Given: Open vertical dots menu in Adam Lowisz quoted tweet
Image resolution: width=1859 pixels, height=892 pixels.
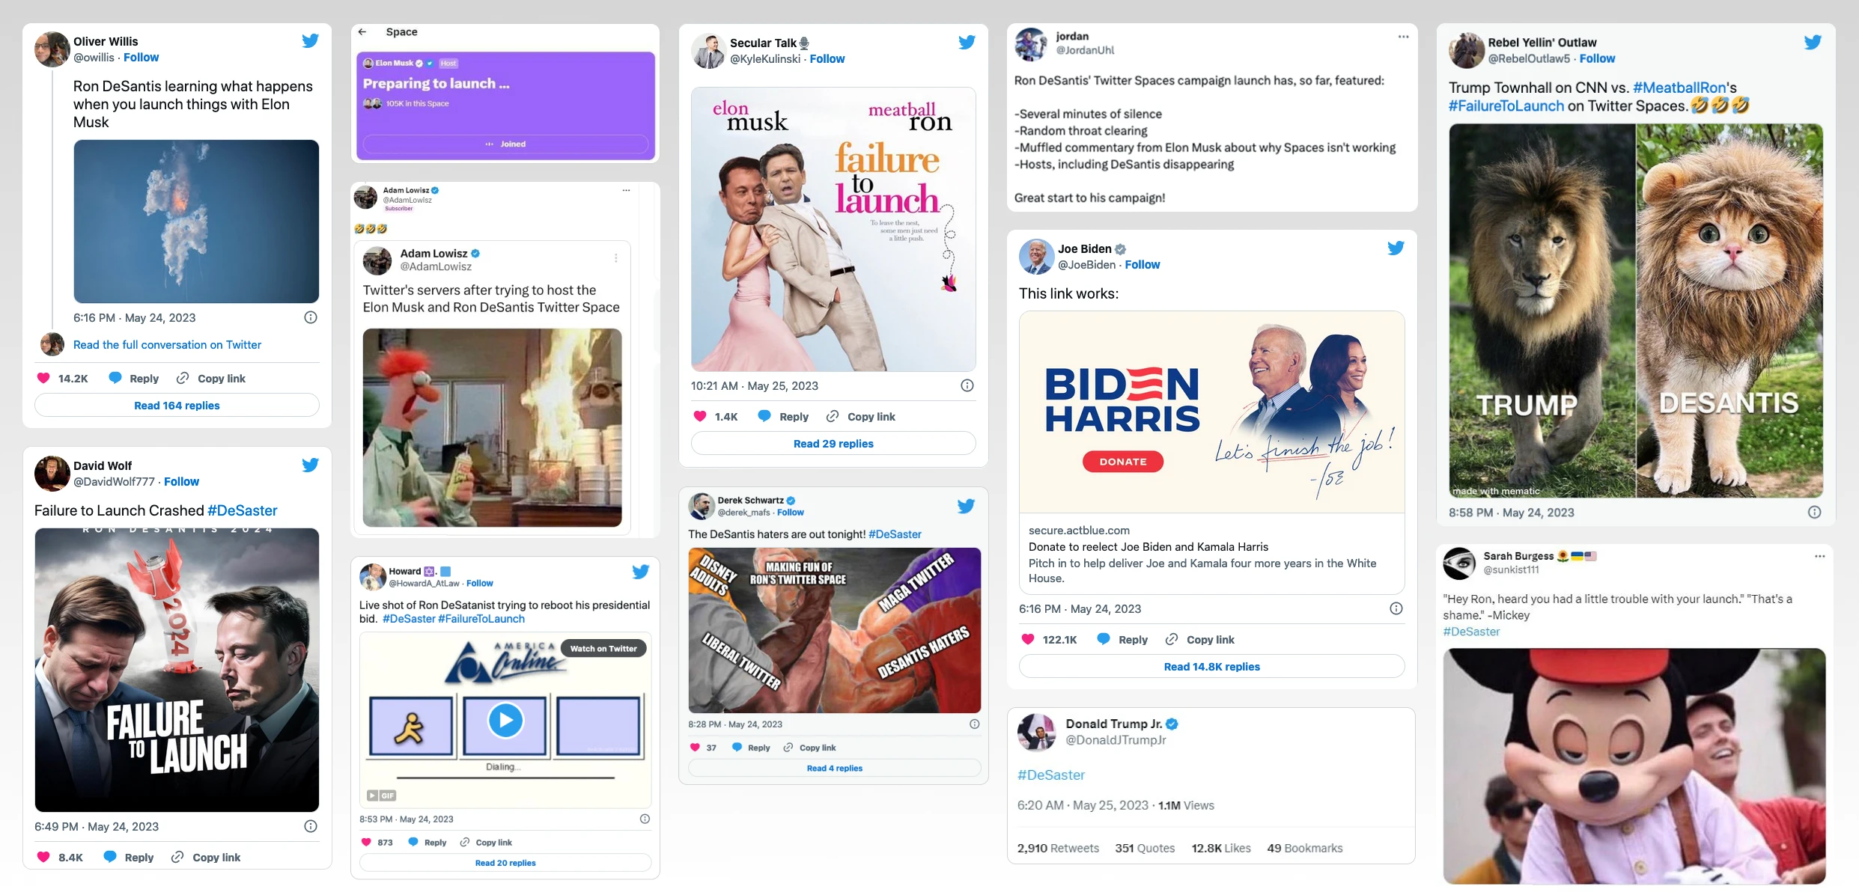Looking at the screenshot, I should (x=615, y=258).
